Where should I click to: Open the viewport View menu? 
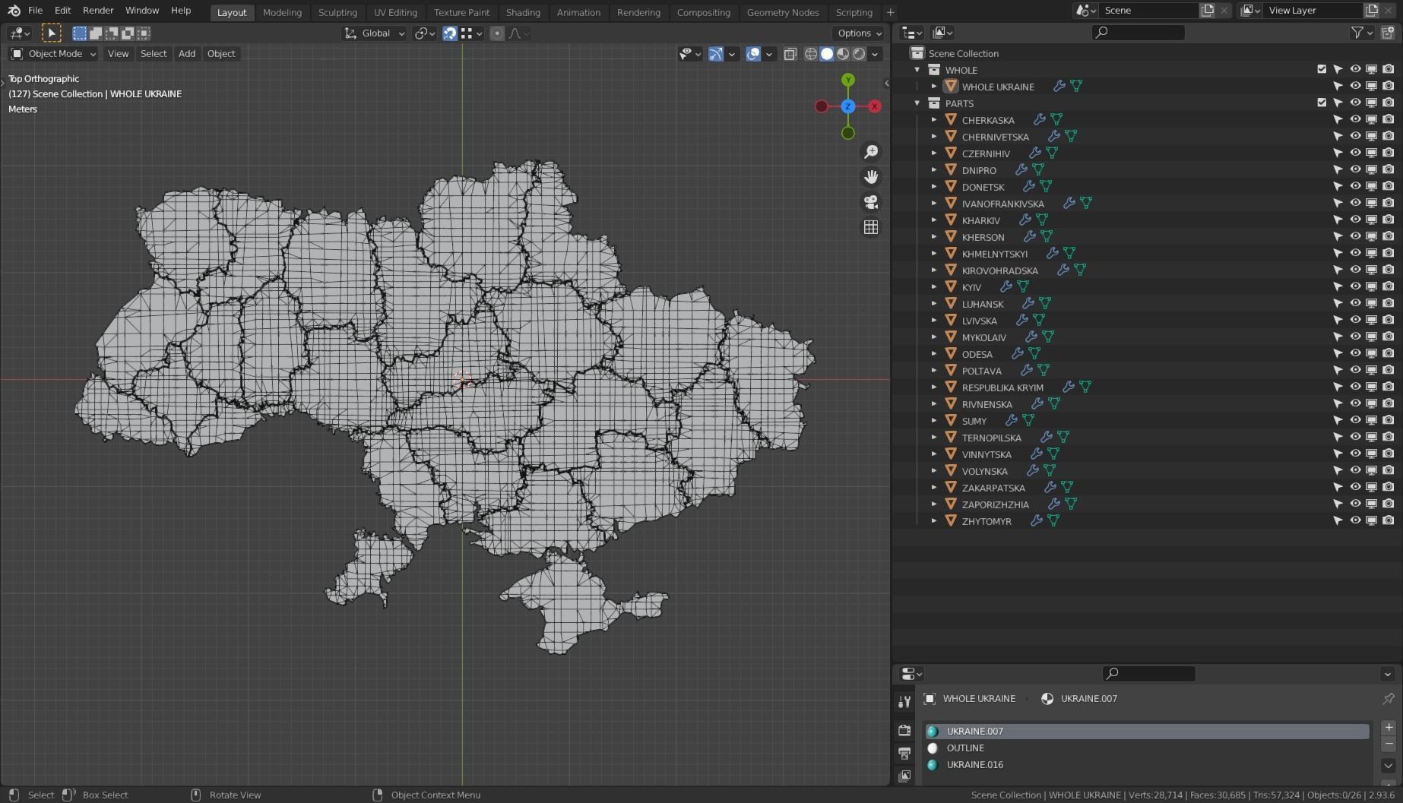coord(118,54)
